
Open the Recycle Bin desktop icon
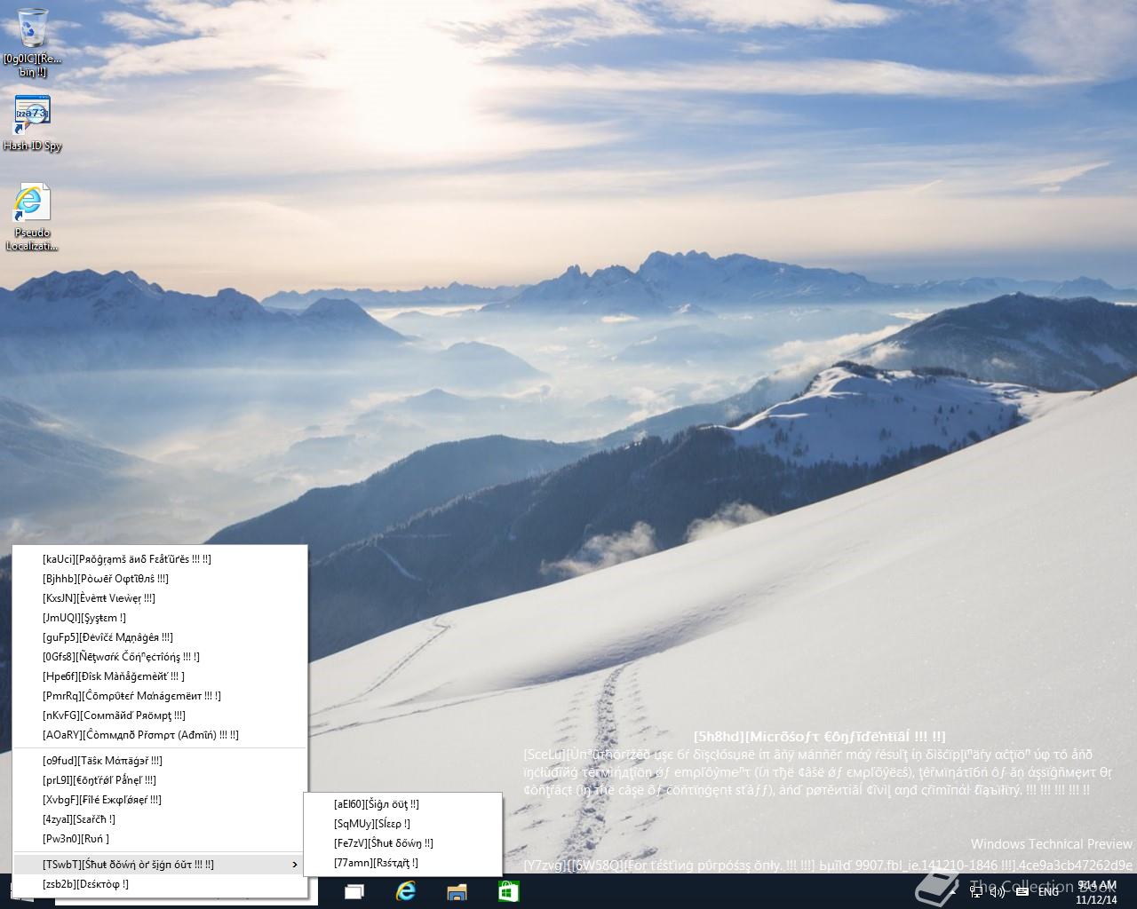point(33,41)
